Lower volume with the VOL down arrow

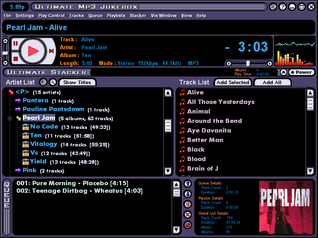pyautogui.click(x=5, y=63)
